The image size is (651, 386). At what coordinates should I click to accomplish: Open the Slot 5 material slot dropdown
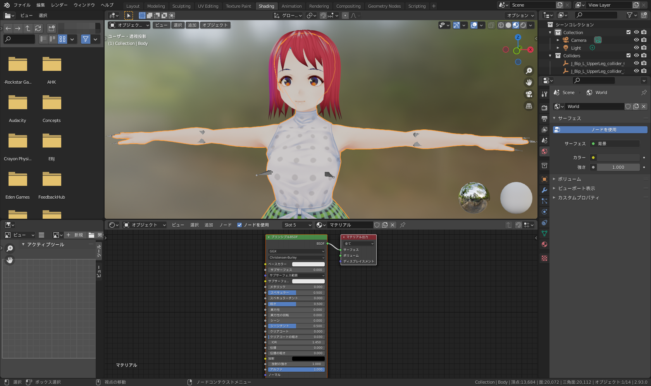297,225
